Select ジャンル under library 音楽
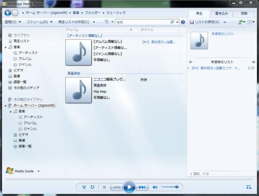The image size is (259, 196). 25,65
